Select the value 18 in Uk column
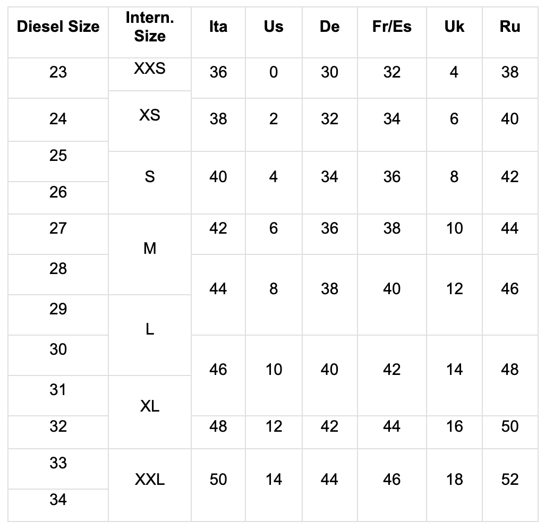Viewport: 545px width, 530px height. pyautogui.click(x=454, y=480)
